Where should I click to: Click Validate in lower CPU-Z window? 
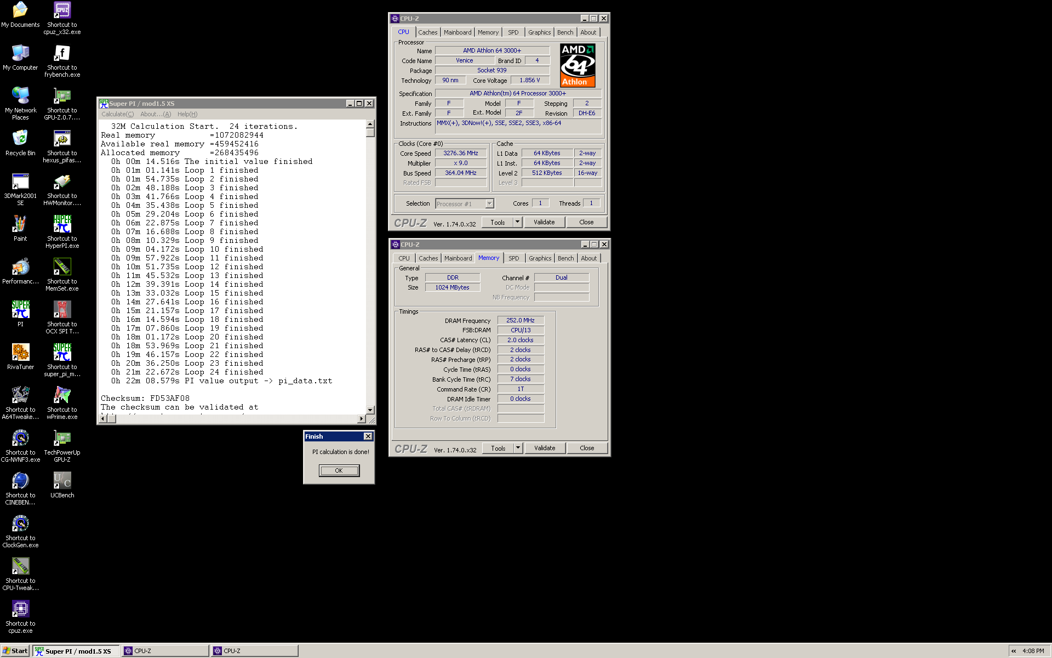[x=545, y=448]
